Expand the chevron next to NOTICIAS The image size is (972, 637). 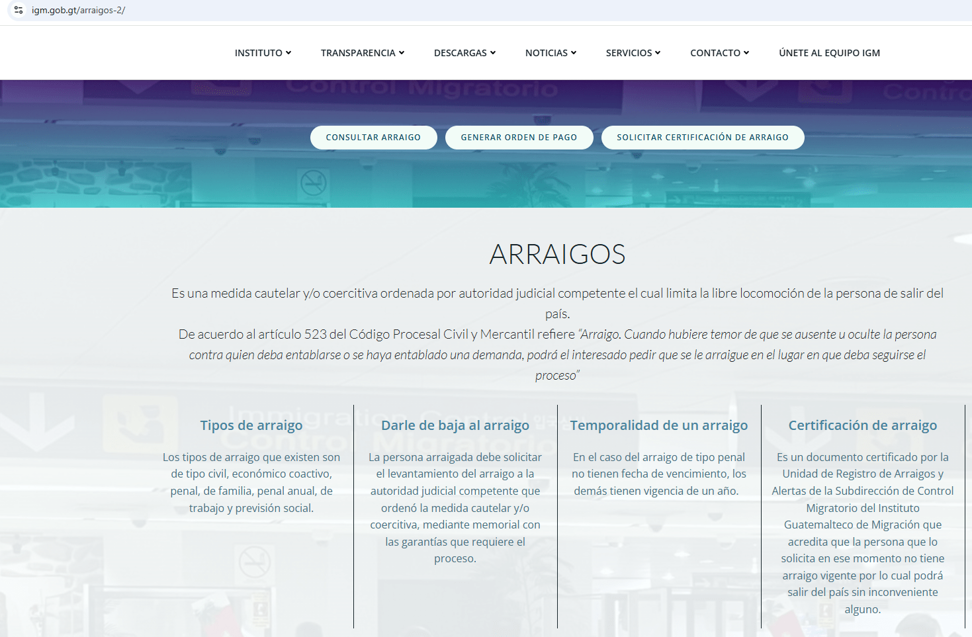[574, 53]
